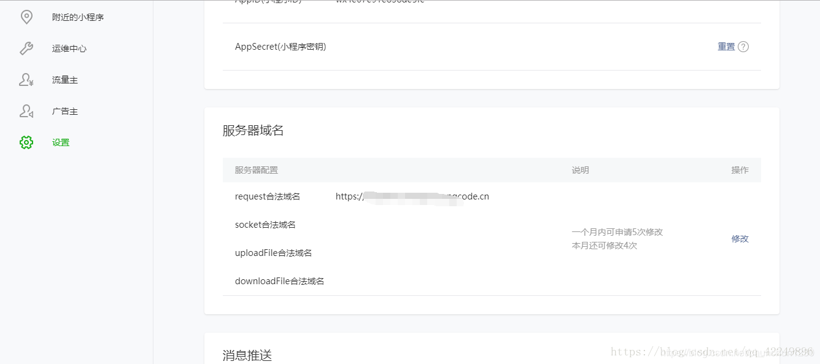Click the green settings gear icon
The image size is (820, 364).
pos(26,142)
